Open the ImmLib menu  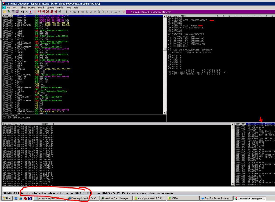click(41, 8)
